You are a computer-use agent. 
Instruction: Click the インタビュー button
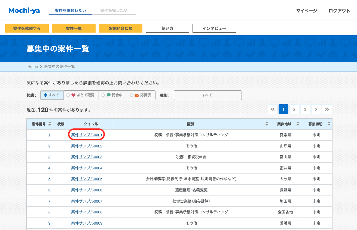pos(214,28)
